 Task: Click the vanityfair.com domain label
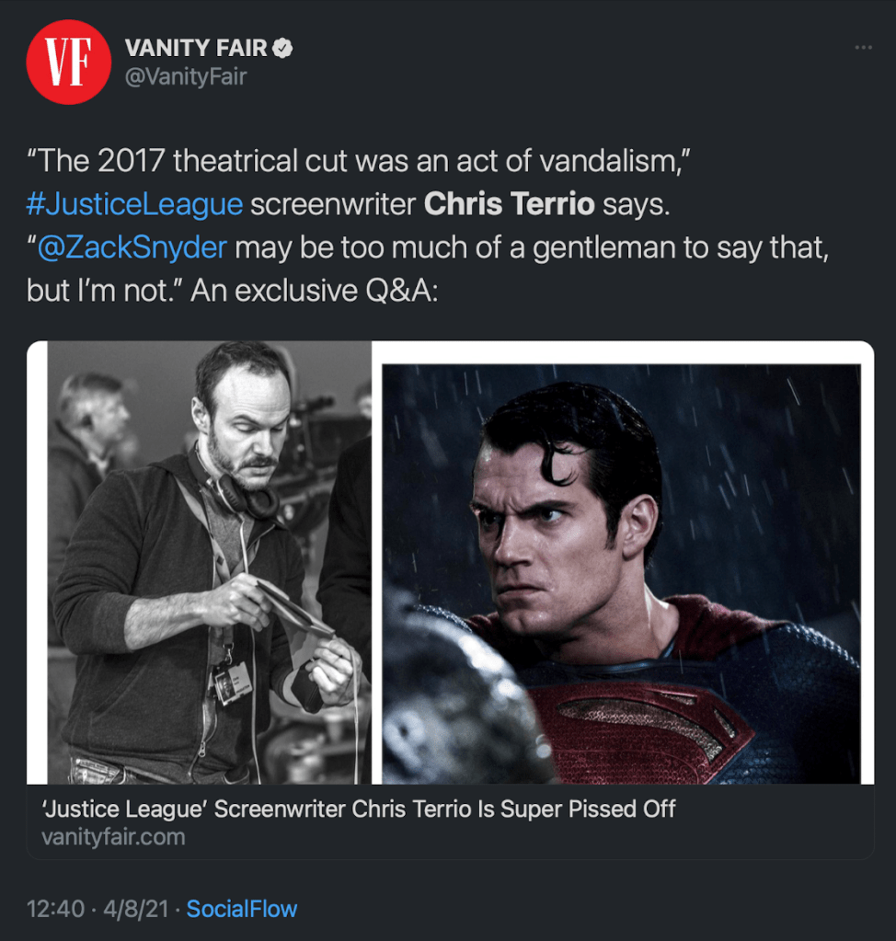(113, 837)
